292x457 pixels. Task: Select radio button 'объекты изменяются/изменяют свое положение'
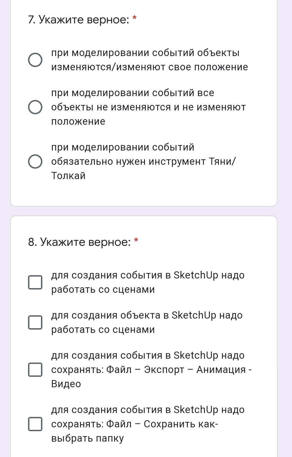point(35,60)
